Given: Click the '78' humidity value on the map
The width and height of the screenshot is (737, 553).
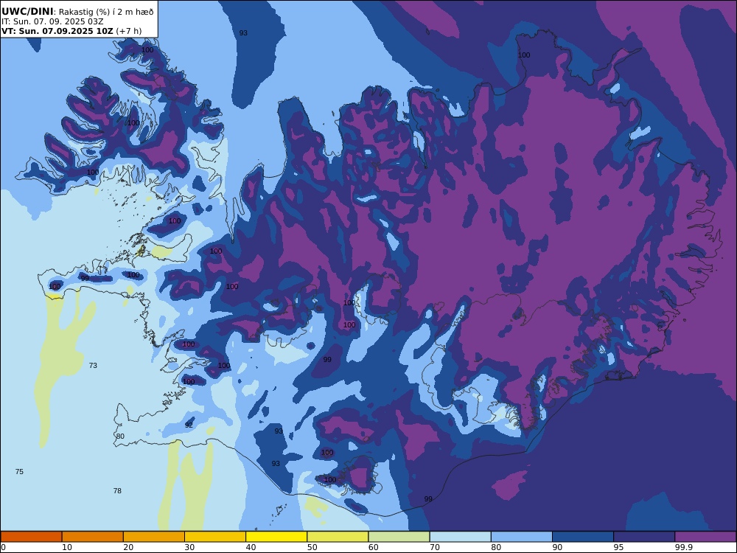Looking at the screenshot, I should [117, 491].
